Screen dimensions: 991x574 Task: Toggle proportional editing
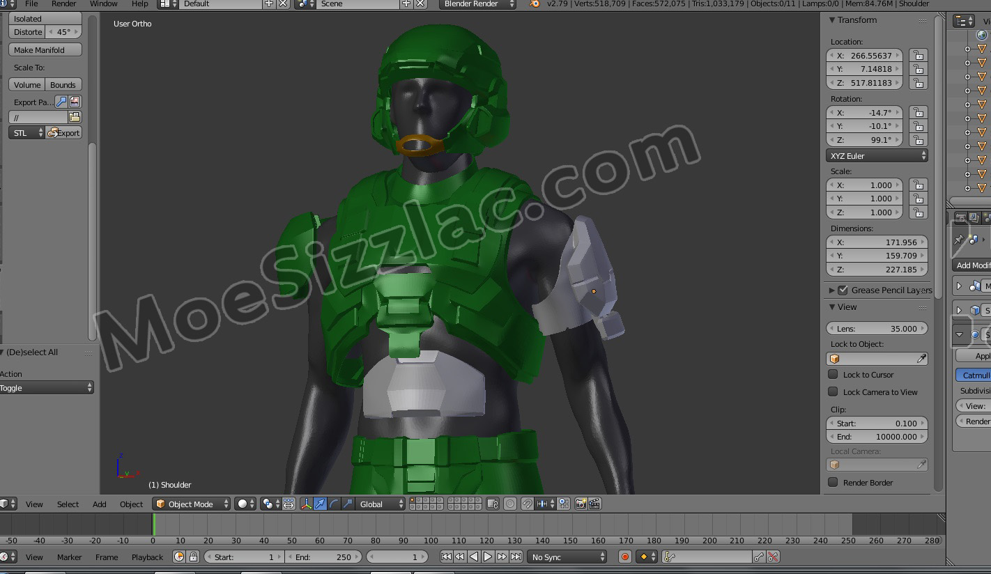(510, 504)
